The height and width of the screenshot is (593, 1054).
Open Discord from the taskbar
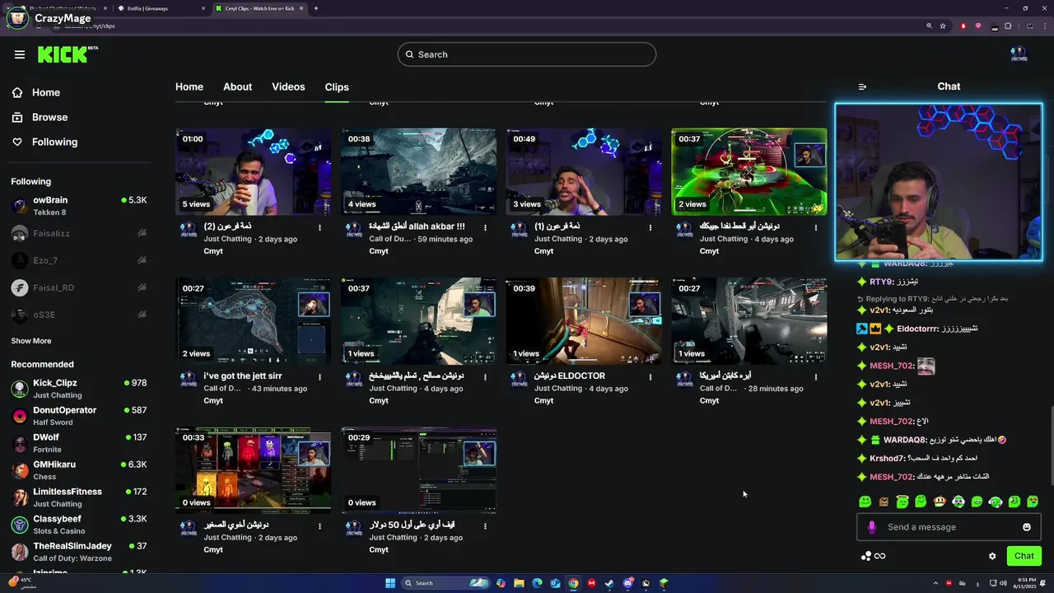point(627,583)
